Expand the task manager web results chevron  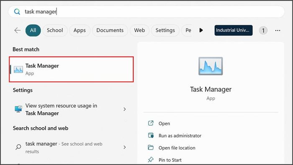point(125,147)
